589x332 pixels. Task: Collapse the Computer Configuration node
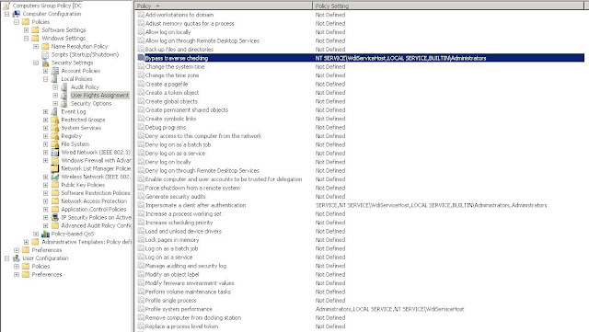click(6, 14)
